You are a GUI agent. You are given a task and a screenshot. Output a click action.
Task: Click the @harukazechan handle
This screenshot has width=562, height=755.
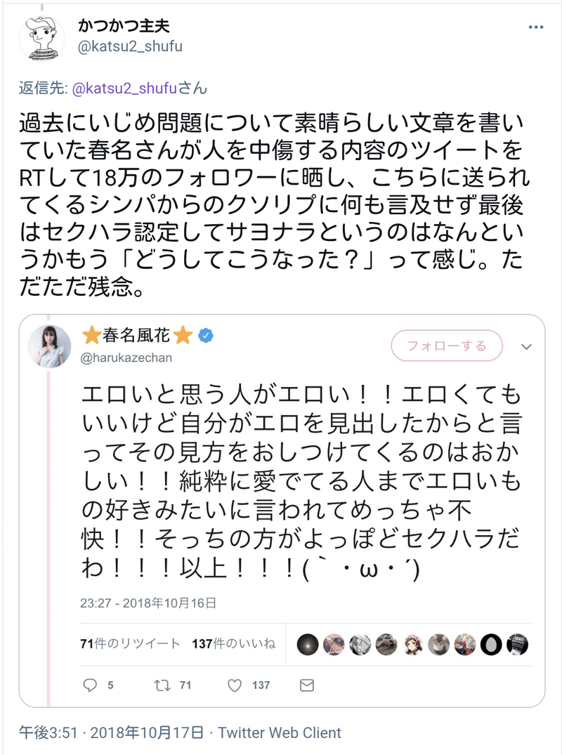[x=127, y=357]
